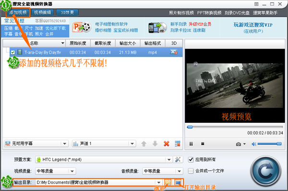The image size is (288, 191).
Task: Click the 3D toggle icon in file row
Action: click(x=174, y=52)
